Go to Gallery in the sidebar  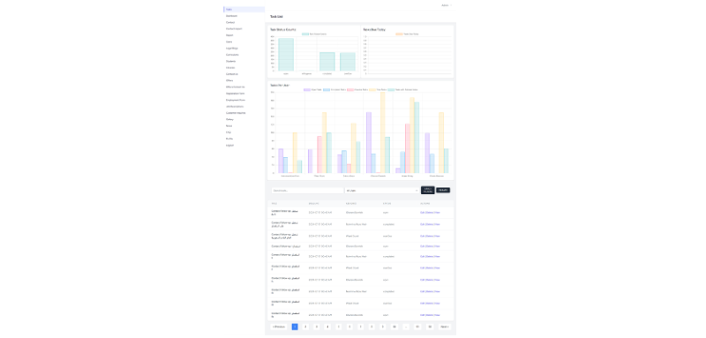tap(229, 119)
